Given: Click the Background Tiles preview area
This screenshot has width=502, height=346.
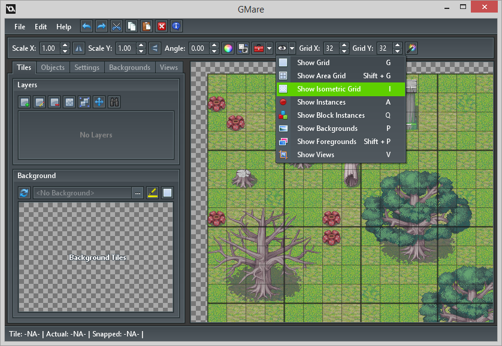Looking at the screenshot, I should [96, 257].
